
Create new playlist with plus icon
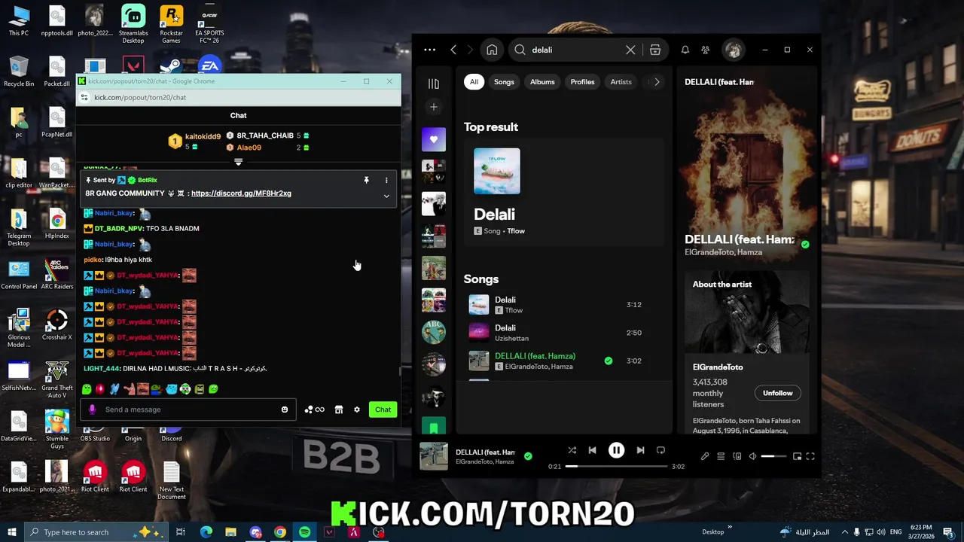point(434,107)
